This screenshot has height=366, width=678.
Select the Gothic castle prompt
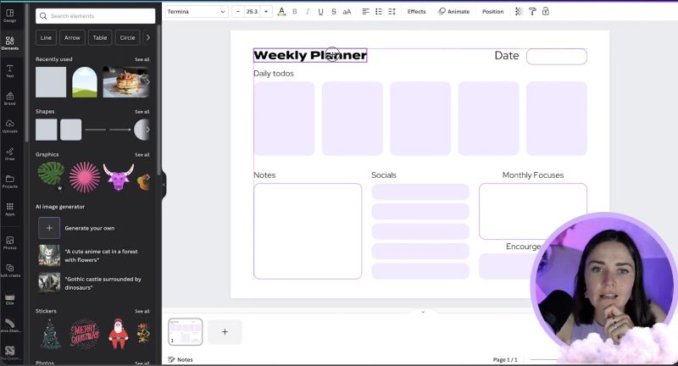coord(90,284)
